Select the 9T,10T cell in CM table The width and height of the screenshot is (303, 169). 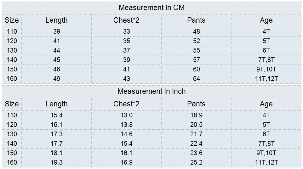point(266,69)
